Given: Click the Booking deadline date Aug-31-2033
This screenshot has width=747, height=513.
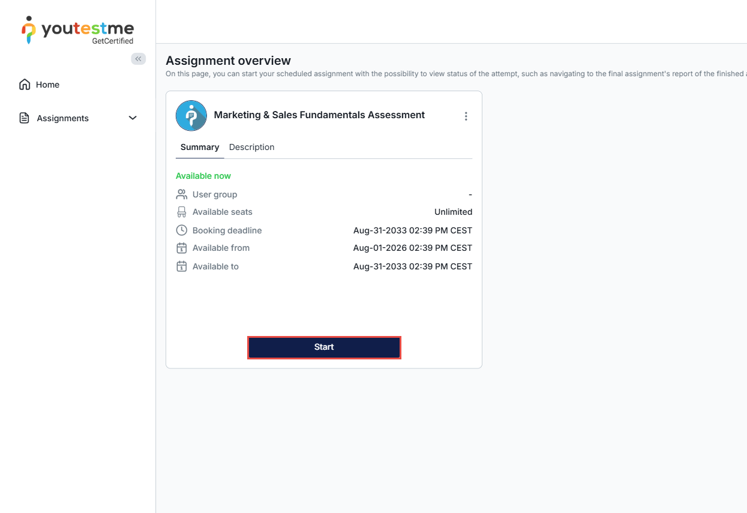Looking at the screenshot, I should (x=413, y=230).
